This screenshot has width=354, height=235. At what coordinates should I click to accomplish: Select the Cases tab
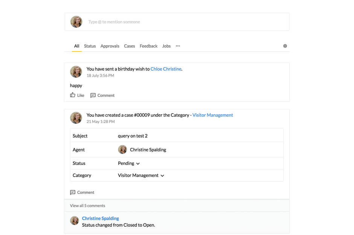(x=129, y=46)
